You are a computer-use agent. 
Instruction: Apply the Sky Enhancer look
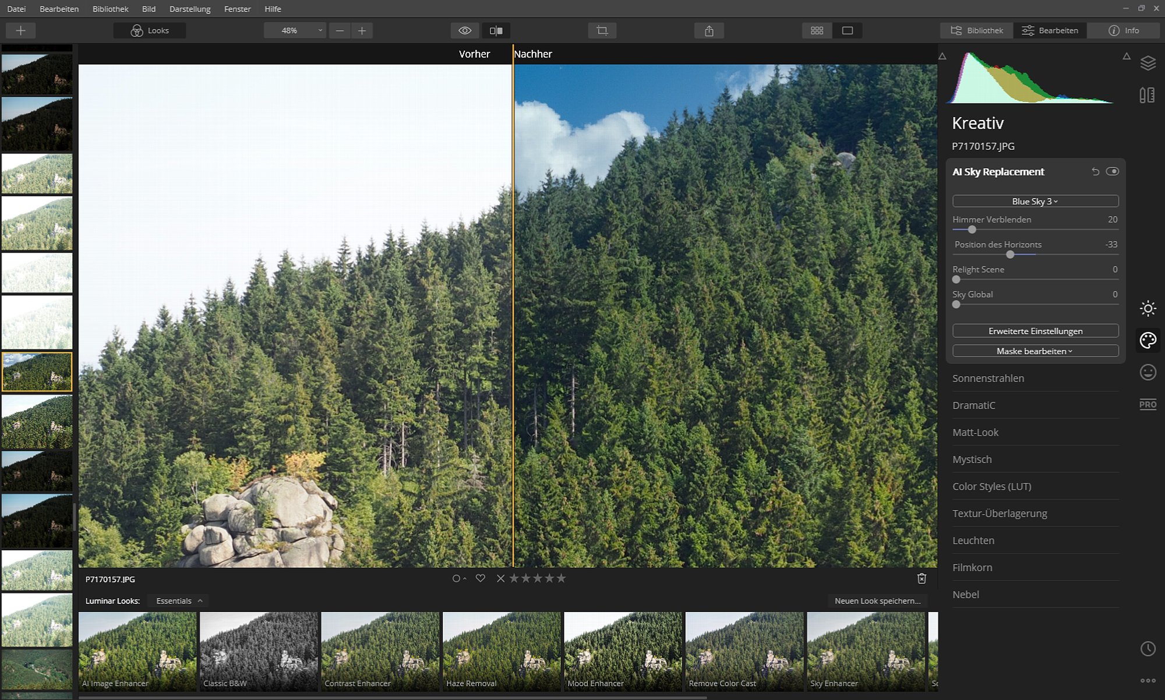[x=866, y=651]
